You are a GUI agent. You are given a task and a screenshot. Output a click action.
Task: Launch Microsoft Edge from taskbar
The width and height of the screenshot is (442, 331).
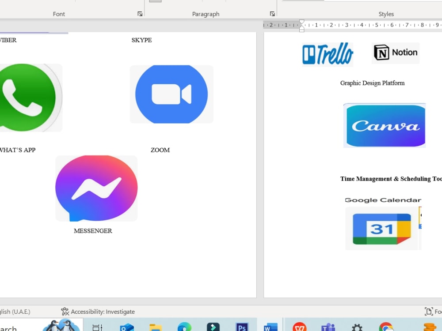(x=185, y=327)
